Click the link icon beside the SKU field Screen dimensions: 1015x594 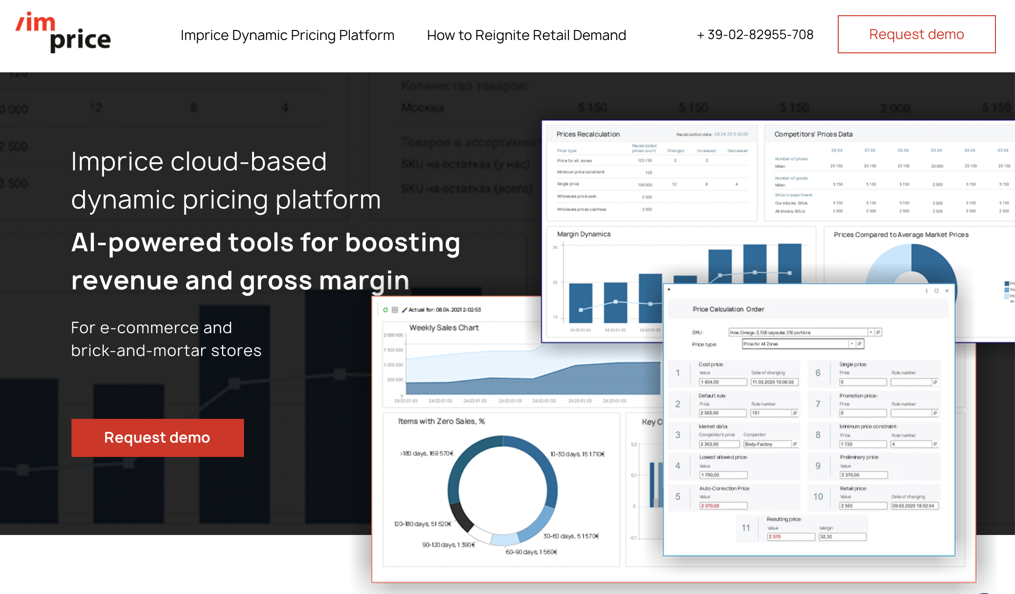point(878,332)
